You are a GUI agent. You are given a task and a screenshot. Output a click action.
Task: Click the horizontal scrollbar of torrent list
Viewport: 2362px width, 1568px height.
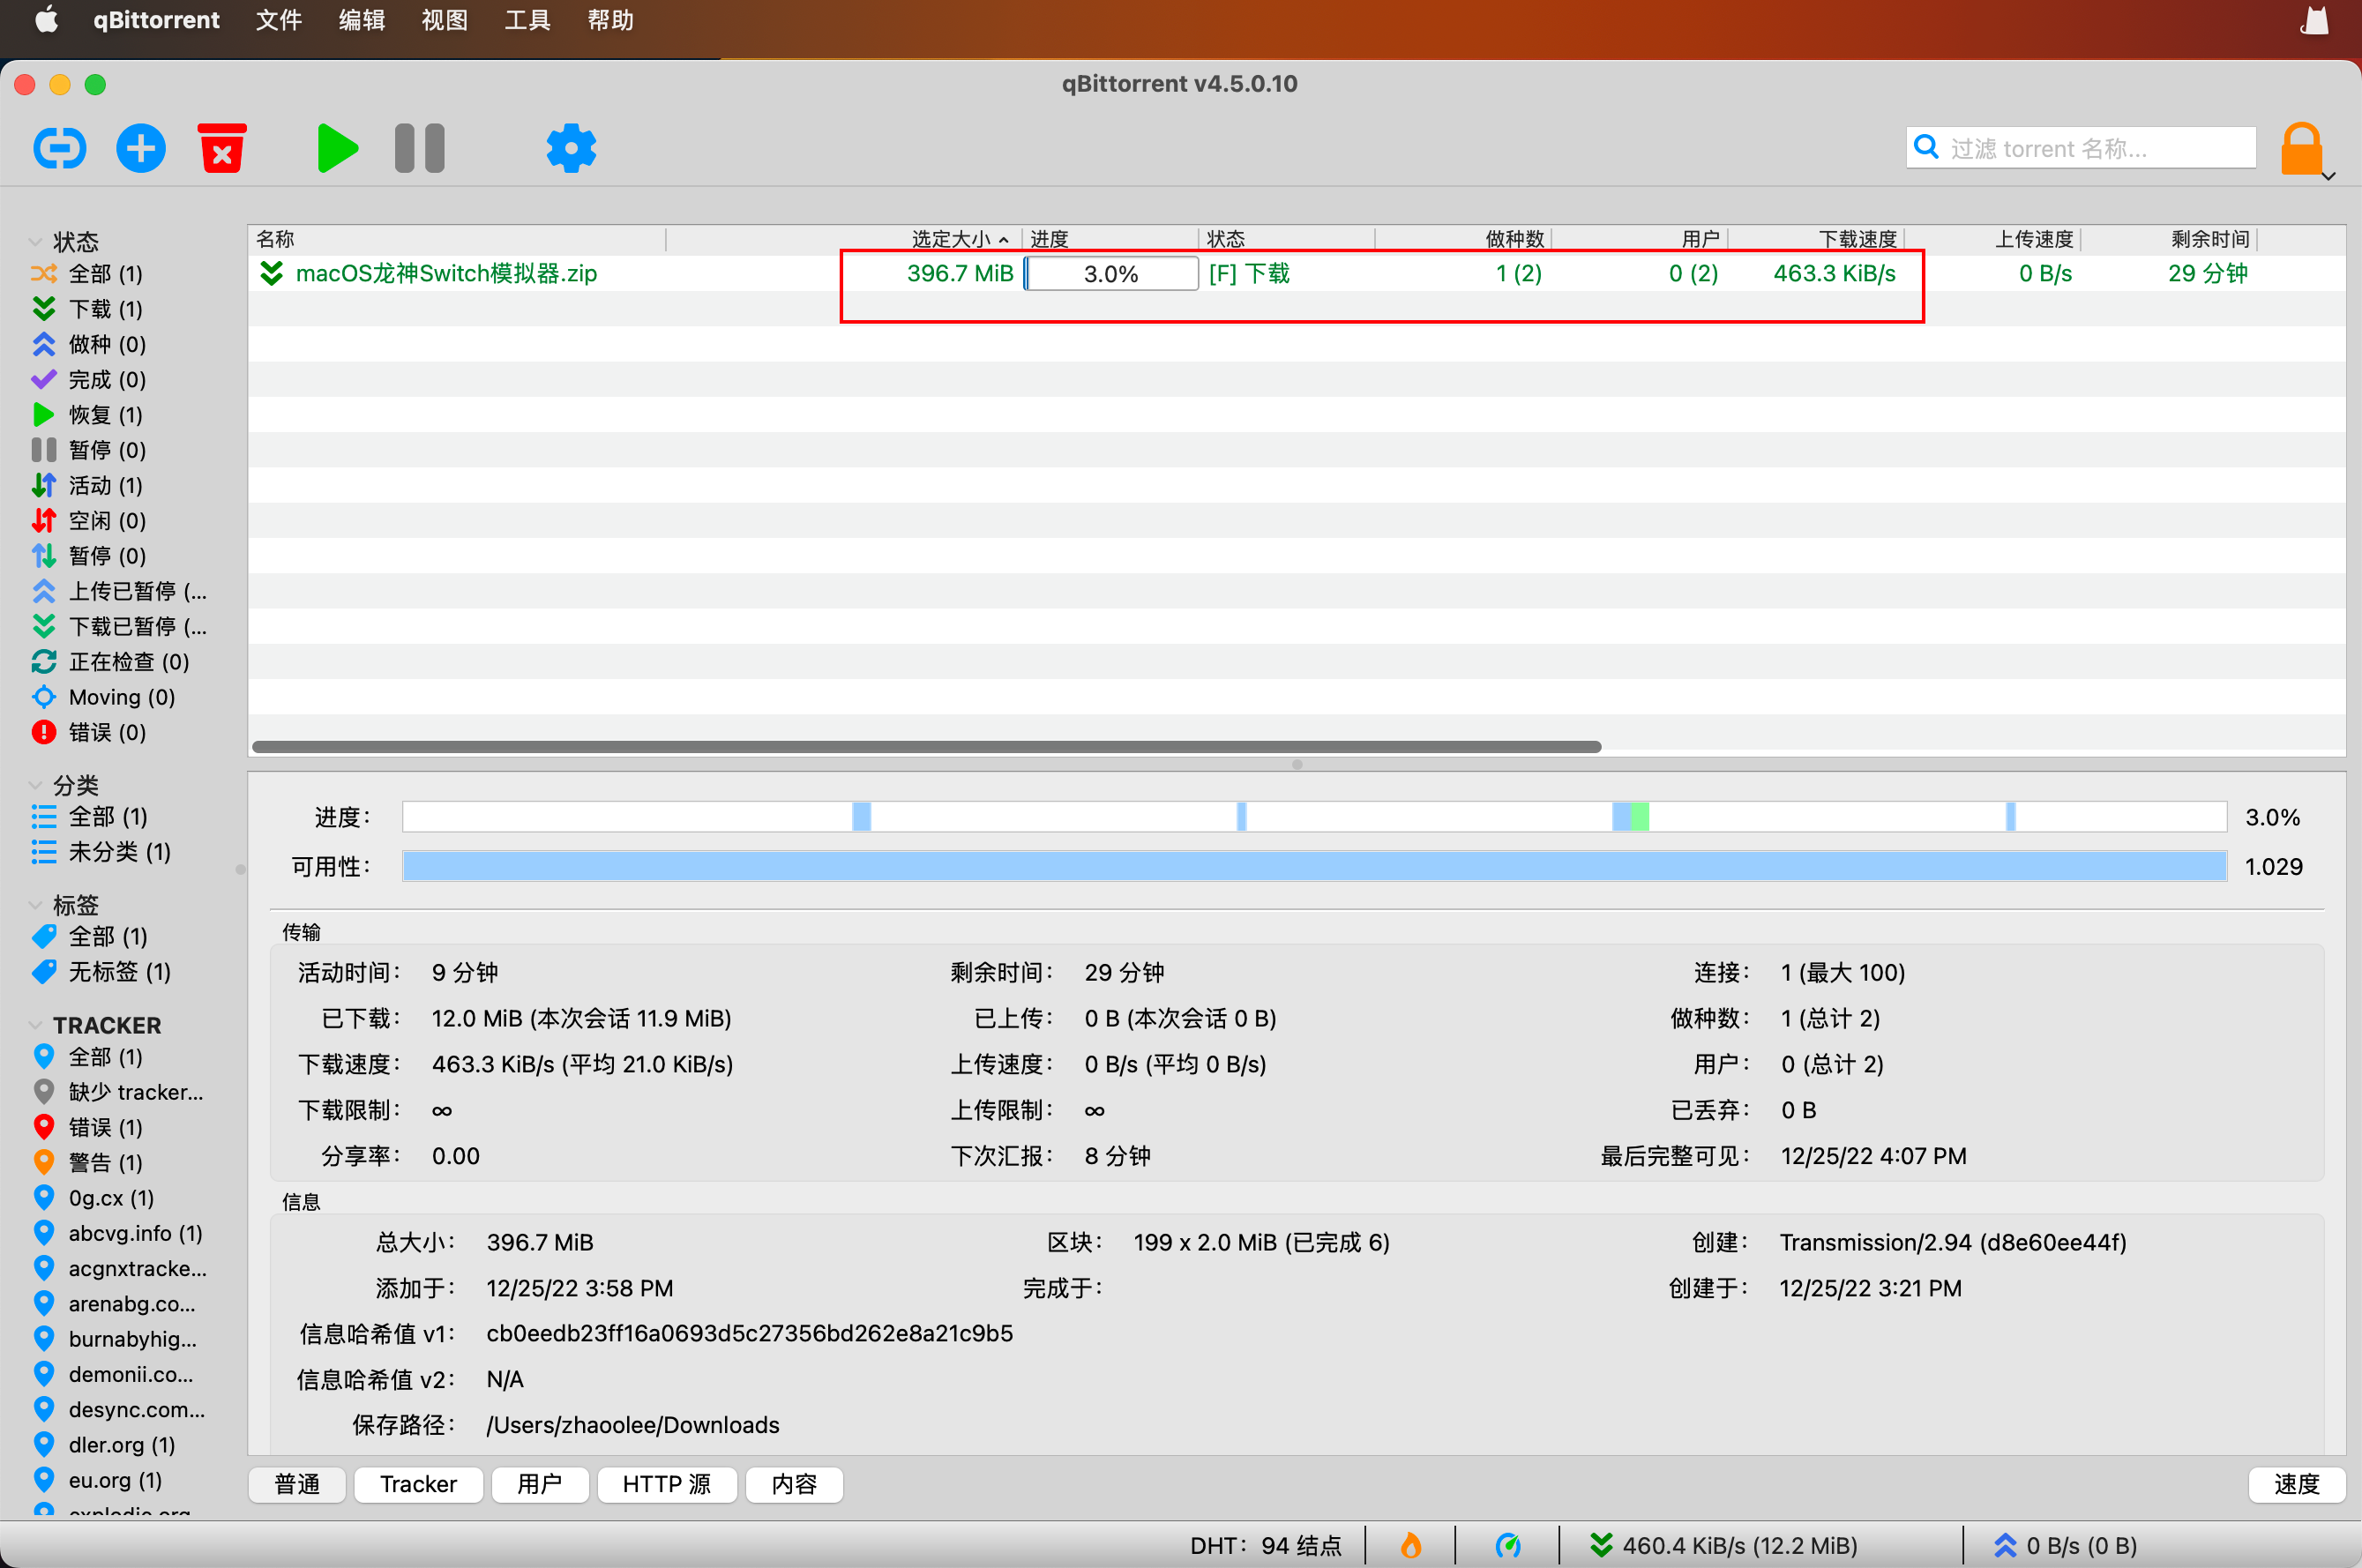(926, 747)
